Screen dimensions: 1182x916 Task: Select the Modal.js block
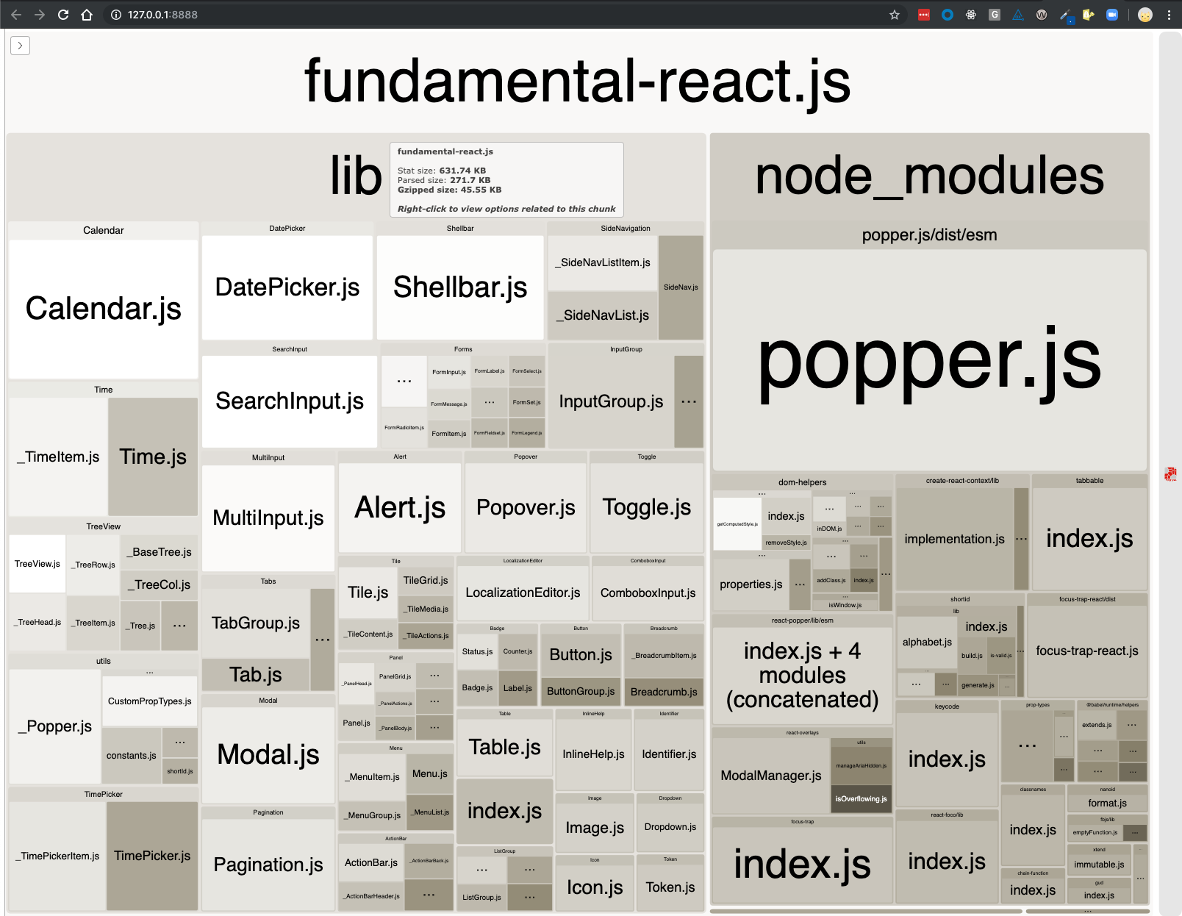click(x=268, y=755)
